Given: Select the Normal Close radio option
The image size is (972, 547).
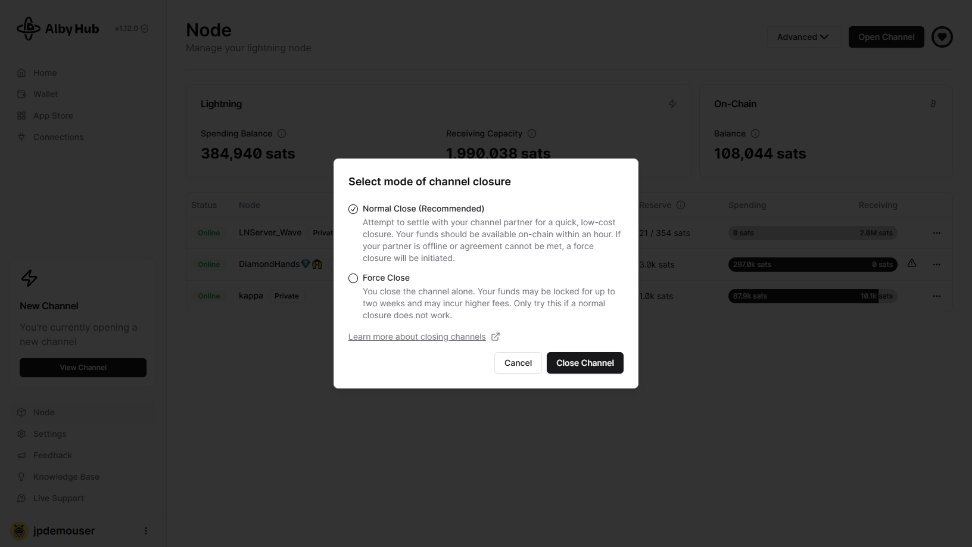Looking at the screenshot, I should pos(353,209).
